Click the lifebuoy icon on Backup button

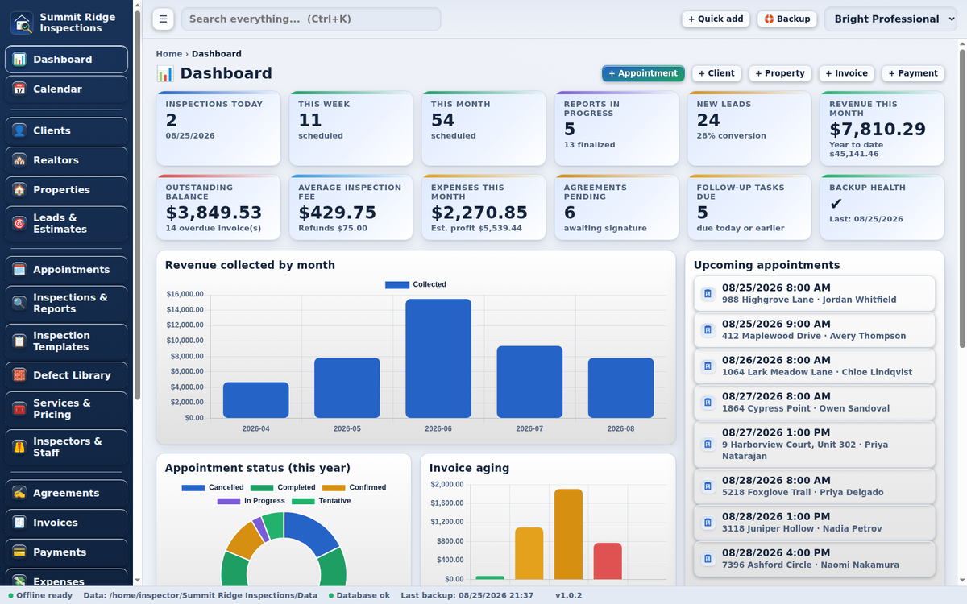coord(769,19)
